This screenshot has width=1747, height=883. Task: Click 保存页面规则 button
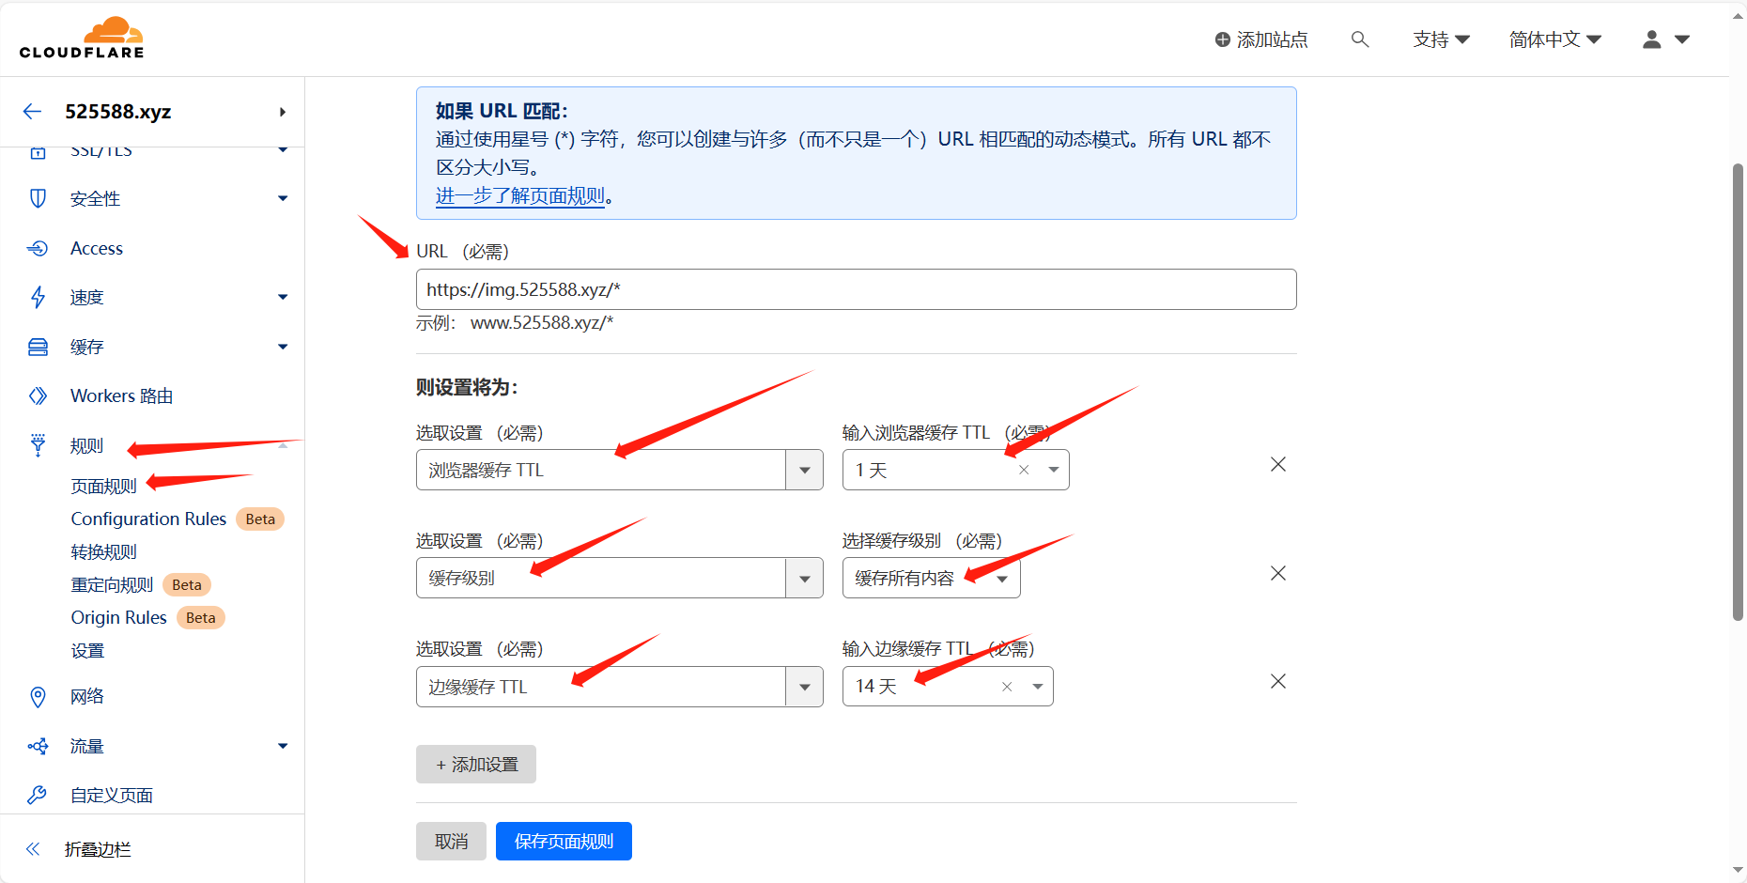tap(564, 842)
